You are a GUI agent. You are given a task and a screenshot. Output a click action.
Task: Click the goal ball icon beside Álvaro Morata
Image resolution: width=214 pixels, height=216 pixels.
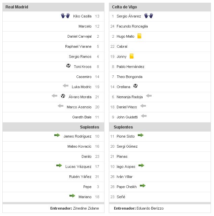pyautogui.click(x=63, y=96)
